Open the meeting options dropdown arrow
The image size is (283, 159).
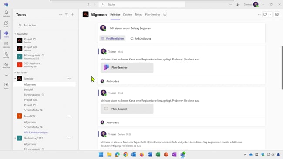tap(270, 15)
